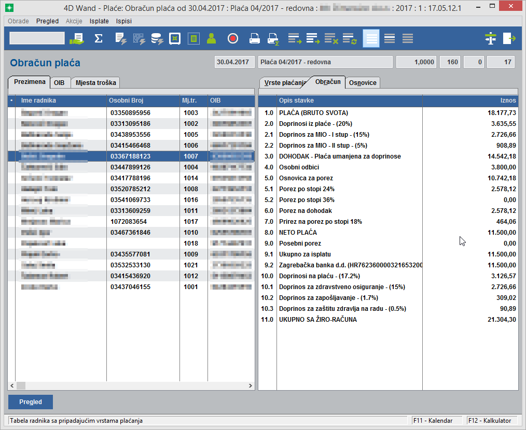Click the Pregled button at bottom
The height and width of the screenshot is (430, 526).
tap(31, 402)
